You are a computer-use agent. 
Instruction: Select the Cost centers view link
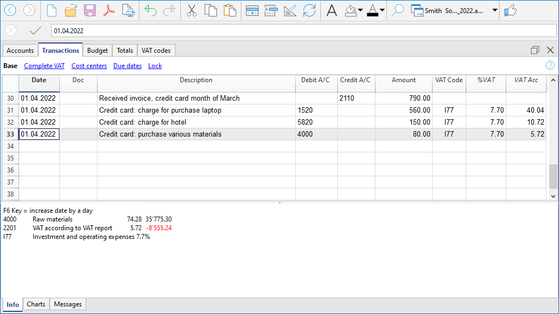tap(89, 66)
